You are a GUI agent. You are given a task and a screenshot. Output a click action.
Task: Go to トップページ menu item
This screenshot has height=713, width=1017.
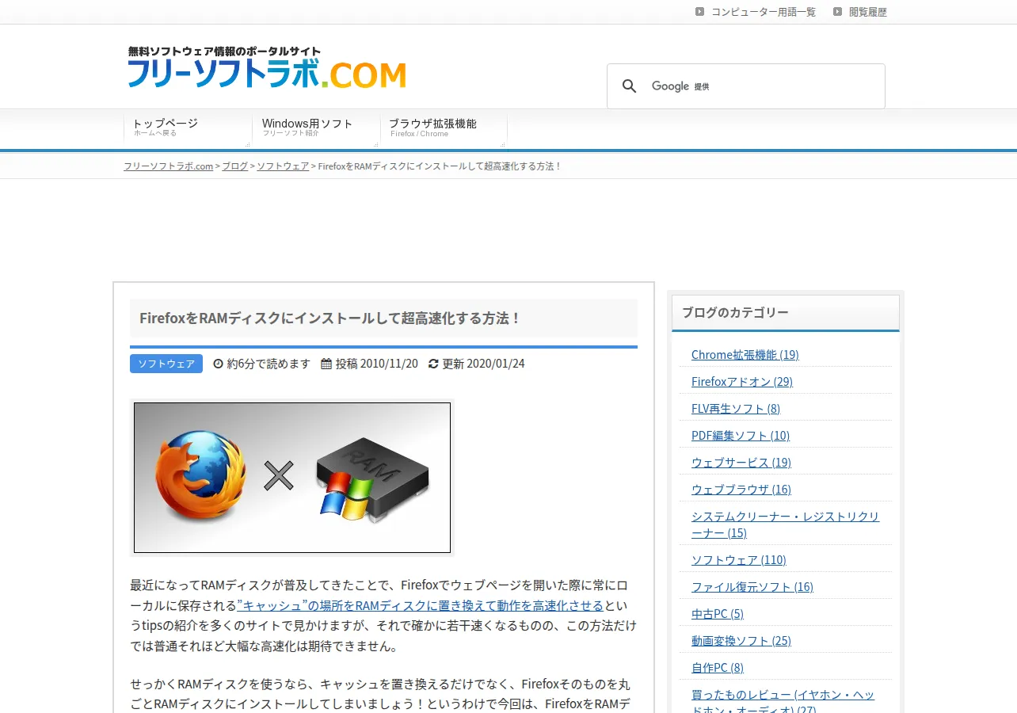click(x=188, y=128)
